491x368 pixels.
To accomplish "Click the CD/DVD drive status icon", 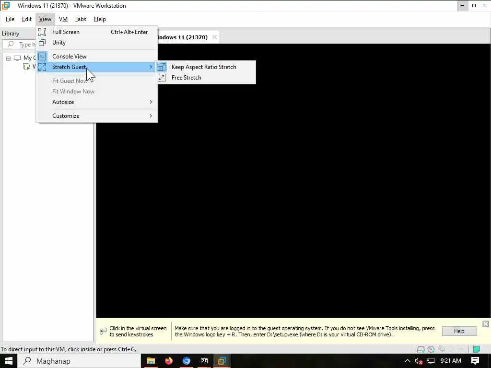I will click(x=431, y=349).
